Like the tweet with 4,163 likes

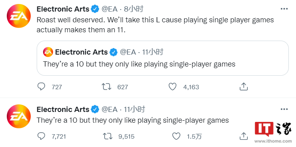pyautogui.click(x=172, y=87)
